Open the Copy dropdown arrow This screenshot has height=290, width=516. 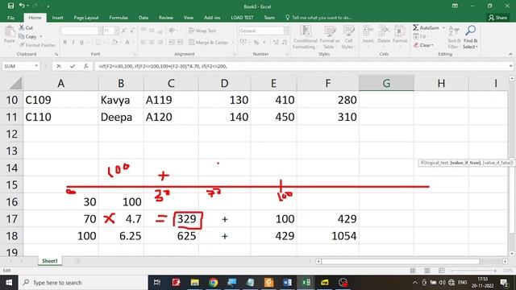(41, 36)
